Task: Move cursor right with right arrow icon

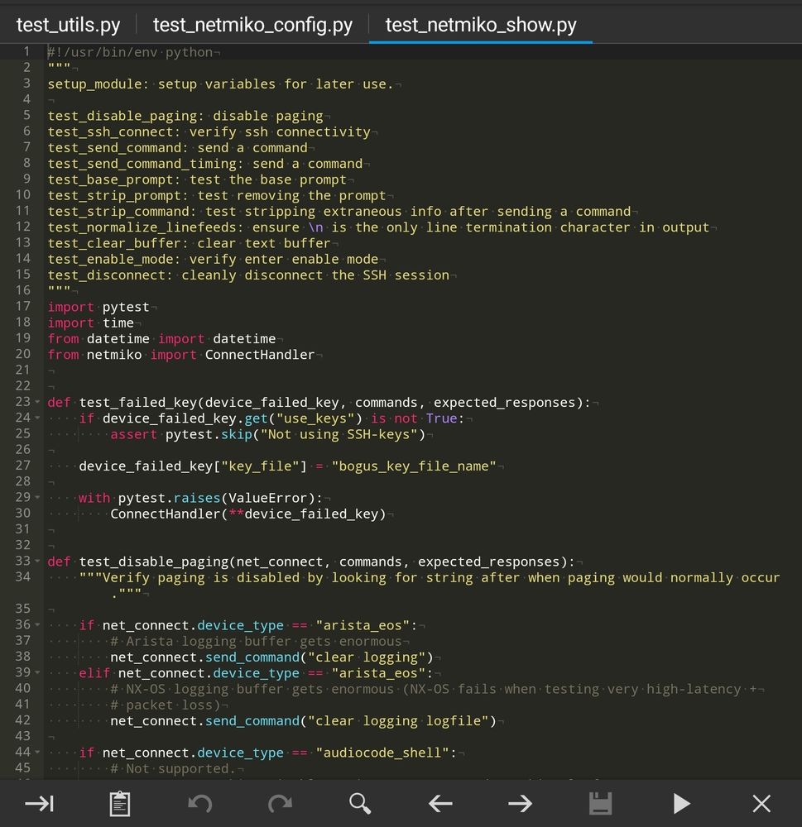Action: click(x=521, y=804)
